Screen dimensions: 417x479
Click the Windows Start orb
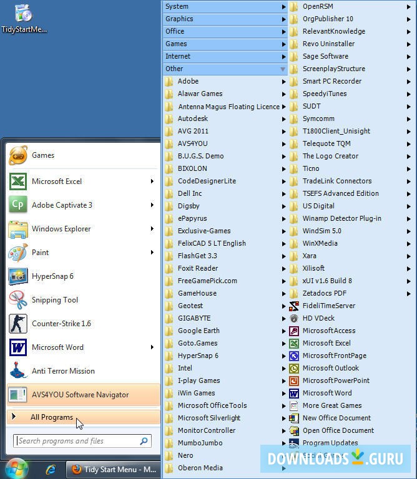[x=17, y=469]
